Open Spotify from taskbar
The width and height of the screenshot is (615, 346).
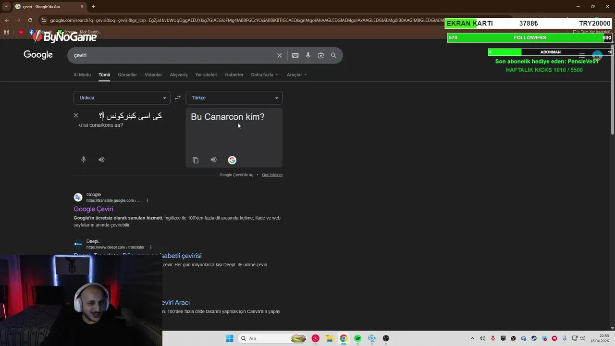pyautogui.click(x=357, y=338)
